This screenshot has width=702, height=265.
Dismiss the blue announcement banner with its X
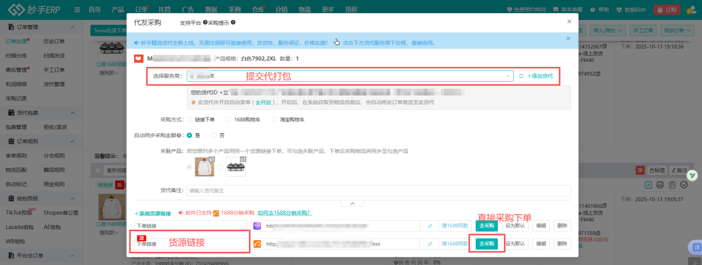click(x=568, y=39)
